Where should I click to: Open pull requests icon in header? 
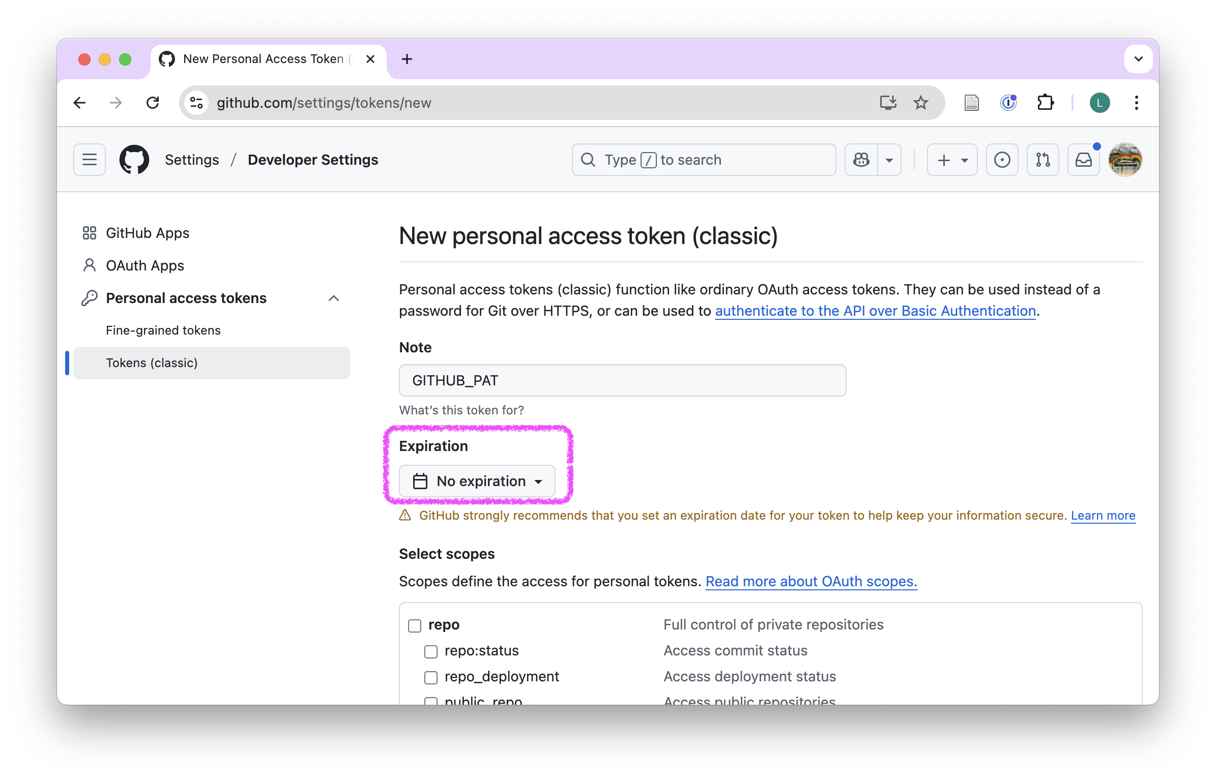coord(1043,160)
